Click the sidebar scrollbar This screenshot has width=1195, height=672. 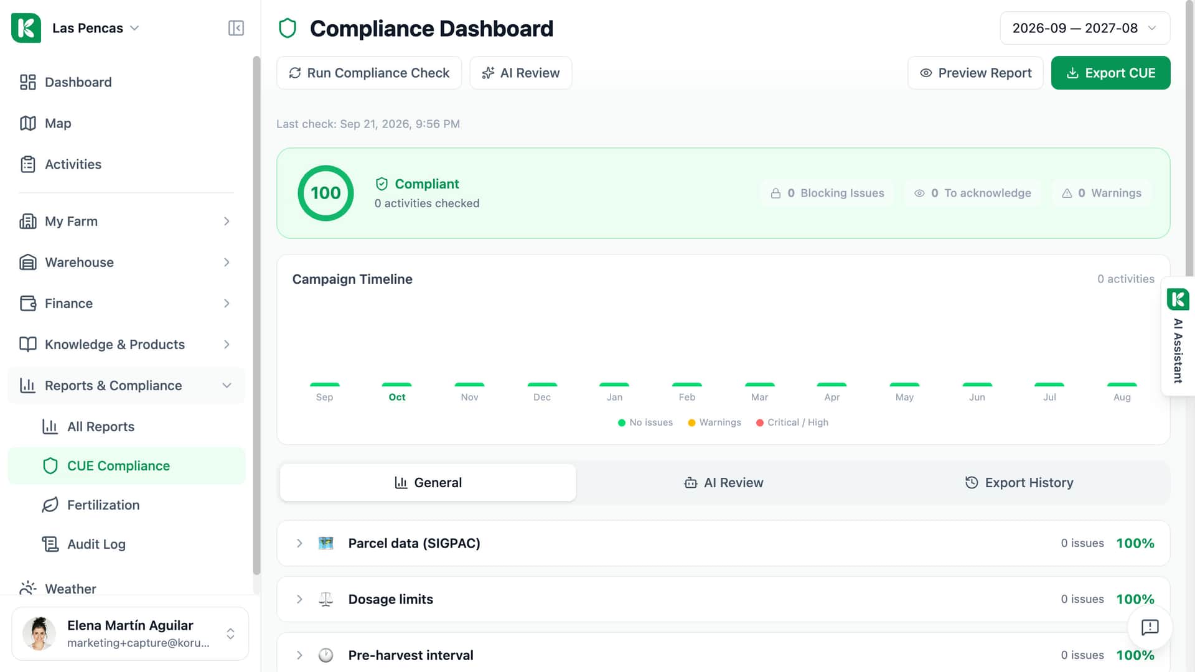click(x=256, y=315)
